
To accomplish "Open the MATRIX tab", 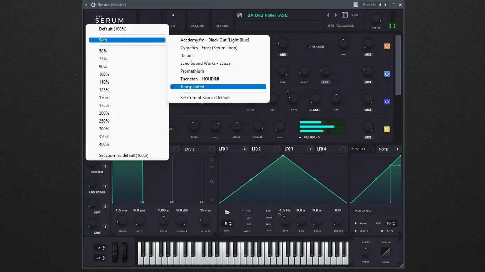I will [198, 26].
